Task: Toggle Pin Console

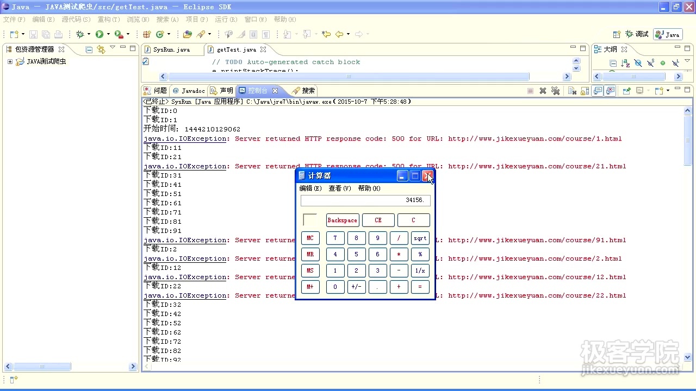Action: click(627, 91)
